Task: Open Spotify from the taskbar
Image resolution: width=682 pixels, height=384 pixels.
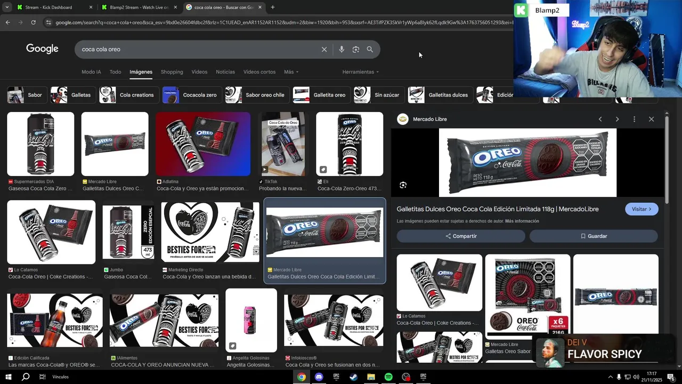Action: point(388,377)
